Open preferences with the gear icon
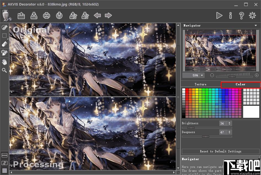This screenshot has height=175, width=261. click(252, 15)
